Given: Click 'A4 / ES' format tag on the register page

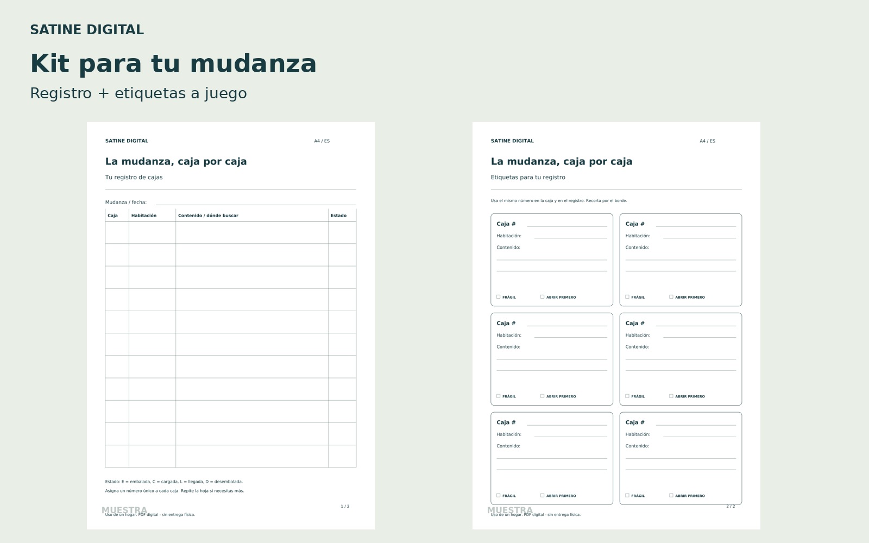Looking at the screenshot, I should click(322, 141).
